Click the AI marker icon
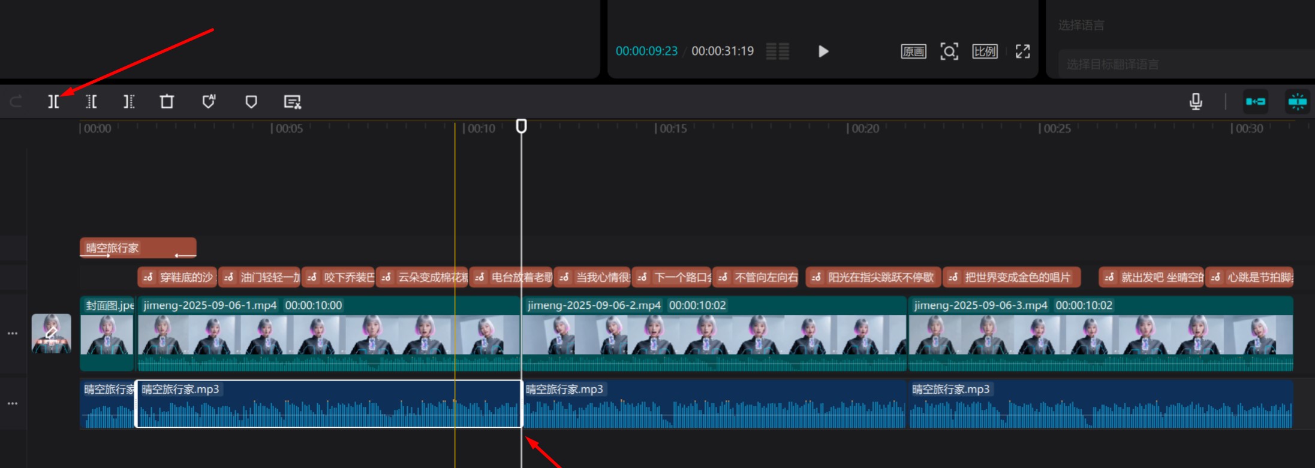Image resolution: width=1315 pixels, height=468 pixels. (x=209, y=102)
